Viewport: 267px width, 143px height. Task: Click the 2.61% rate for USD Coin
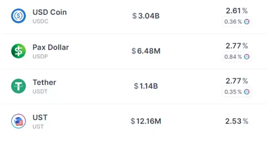pos(237,11)
